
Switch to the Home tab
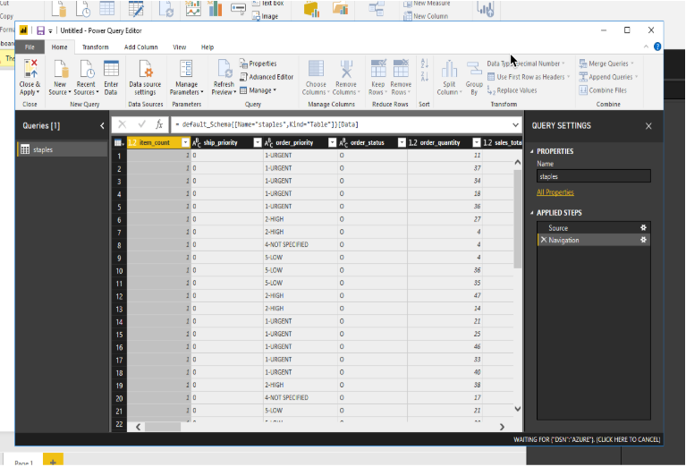60,47
